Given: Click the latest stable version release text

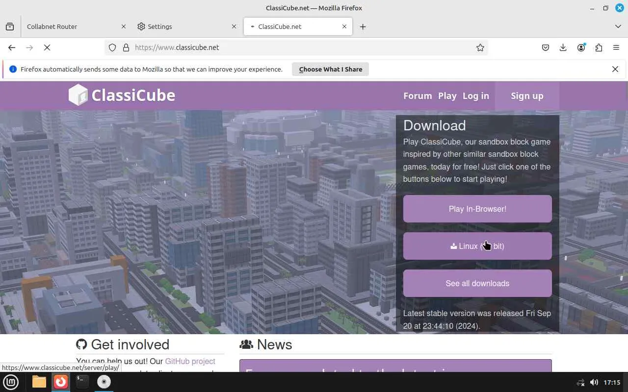Looking at the screenshot, I should (x=477, y=319).
